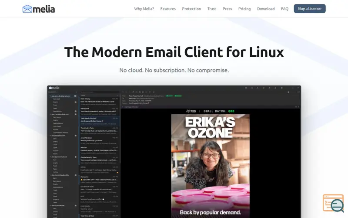Click the Melia envelope logo
The image size is (348, 218).
[x=39, y=9]
